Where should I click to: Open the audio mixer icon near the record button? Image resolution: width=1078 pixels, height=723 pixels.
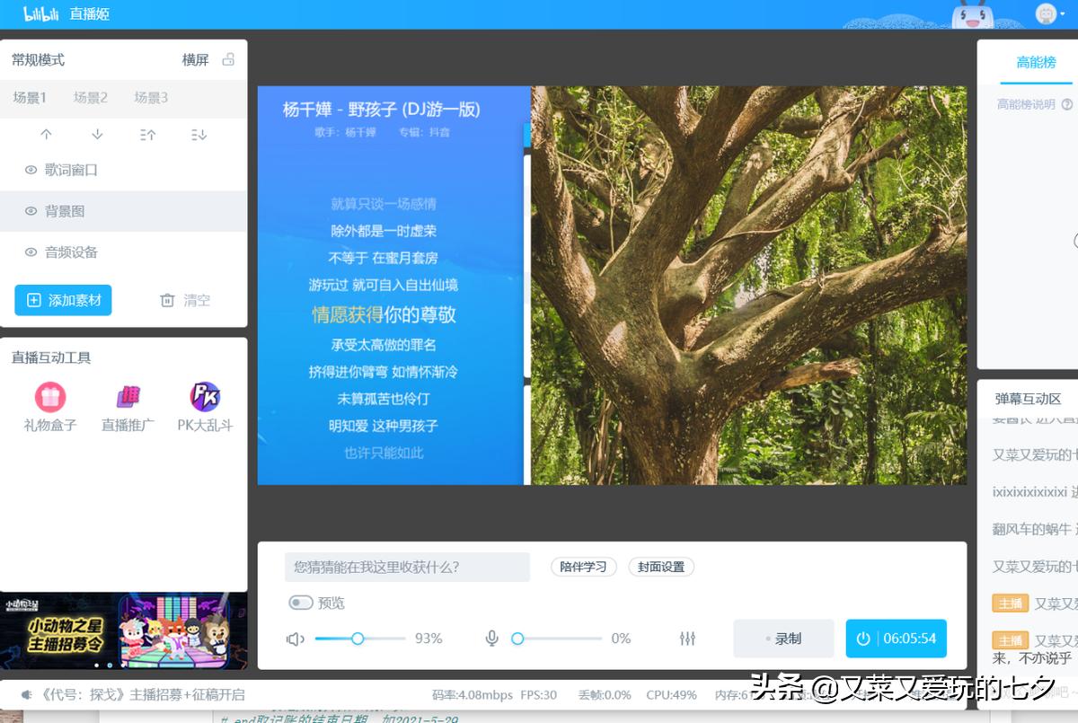(x=688, y=639)
